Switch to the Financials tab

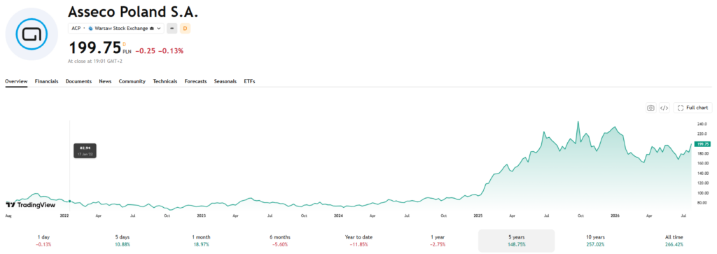tap(47, 81)
